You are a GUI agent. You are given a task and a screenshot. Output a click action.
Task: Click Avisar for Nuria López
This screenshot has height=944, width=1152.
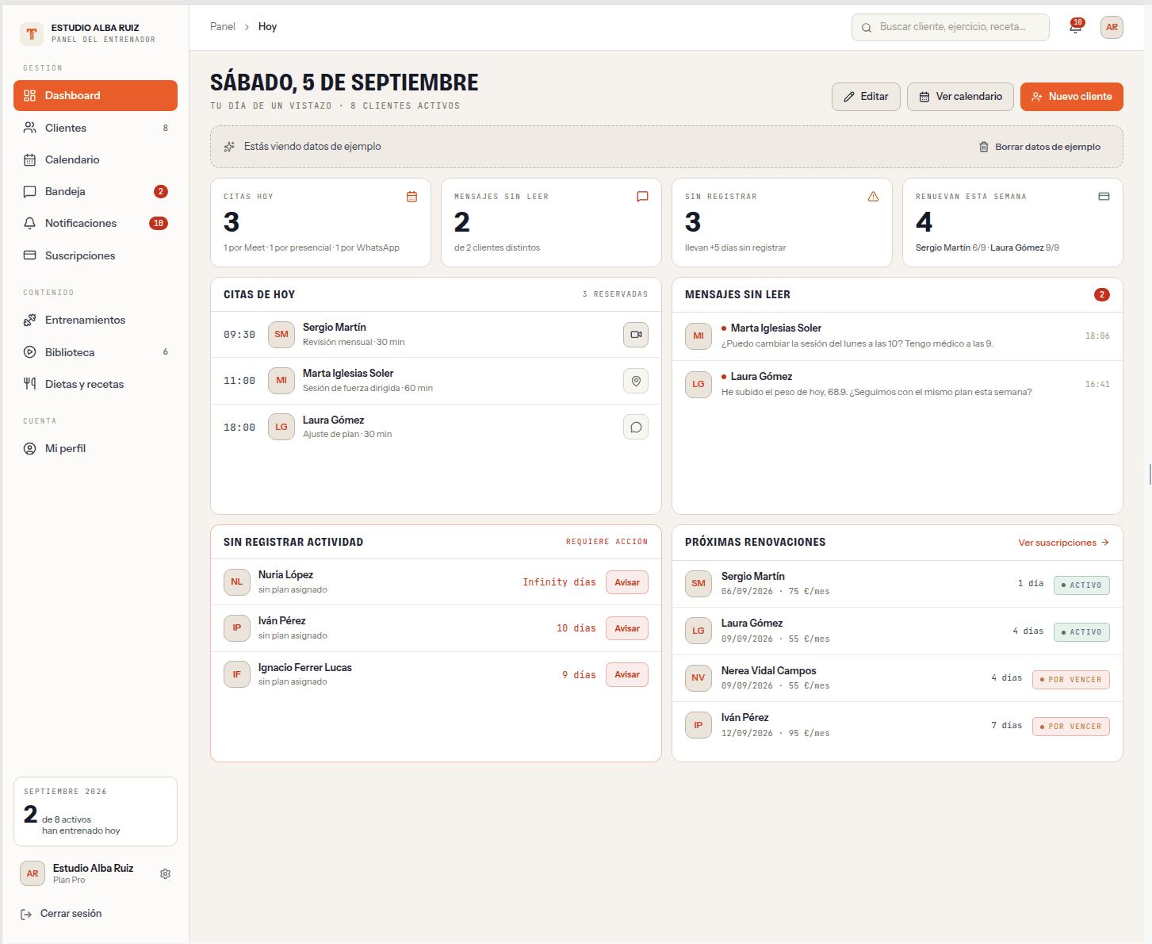pos(627,582)
